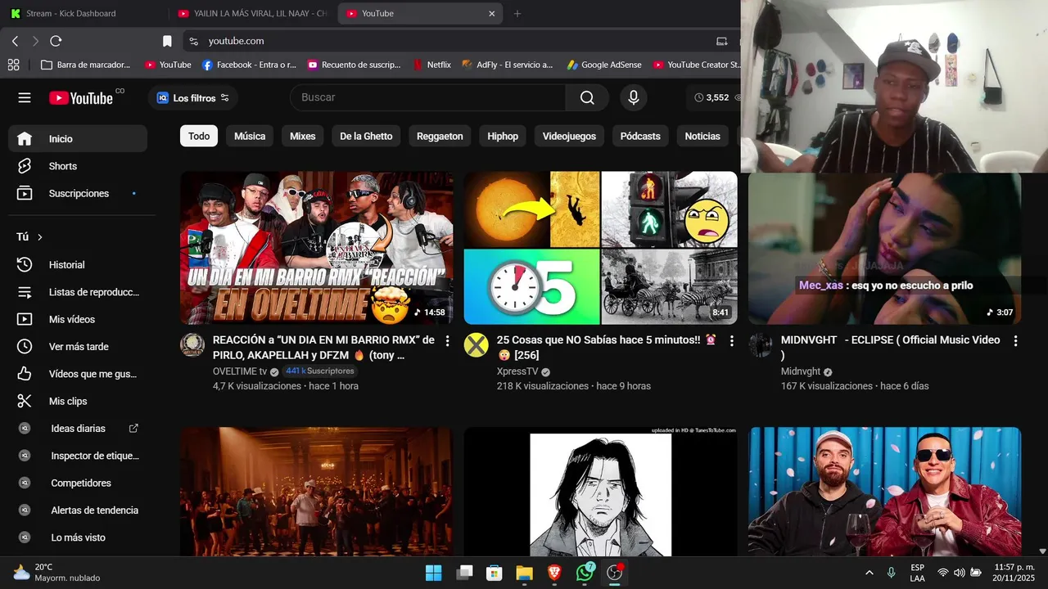Open the Google AdSense bookmark

point(604,65)
